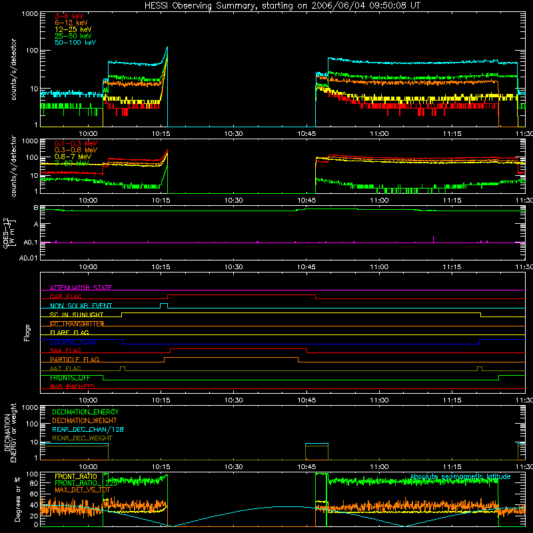
Task: Click the REAR_DEC_CHAN/128 legend label
Action: point(88,429)
